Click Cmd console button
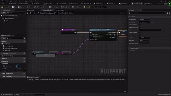 [x=17, y=95]
